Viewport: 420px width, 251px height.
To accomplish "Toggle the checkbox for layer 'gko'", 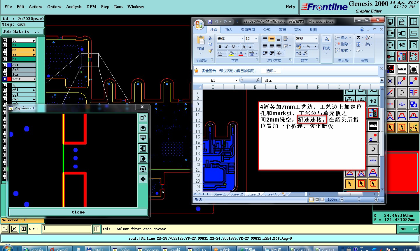I will (x=5, y=99).
